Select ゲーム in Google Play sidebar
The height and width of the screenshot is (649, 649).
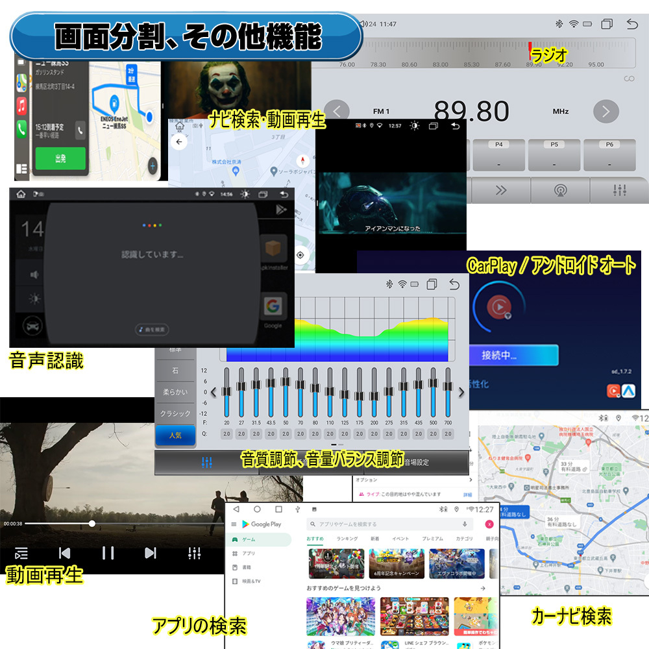point(260,539)
